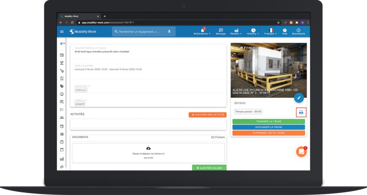This screenshot has height=195, width=367.
Task: Click the round clock gauge icon in the sidebar
Action: [62, 94]
